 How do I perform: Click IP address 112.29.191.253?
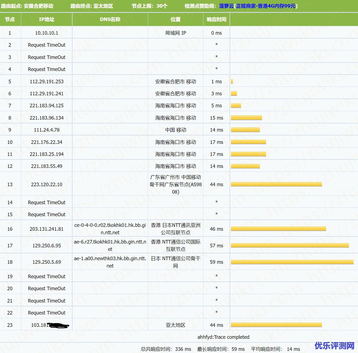tap(47, 82)
